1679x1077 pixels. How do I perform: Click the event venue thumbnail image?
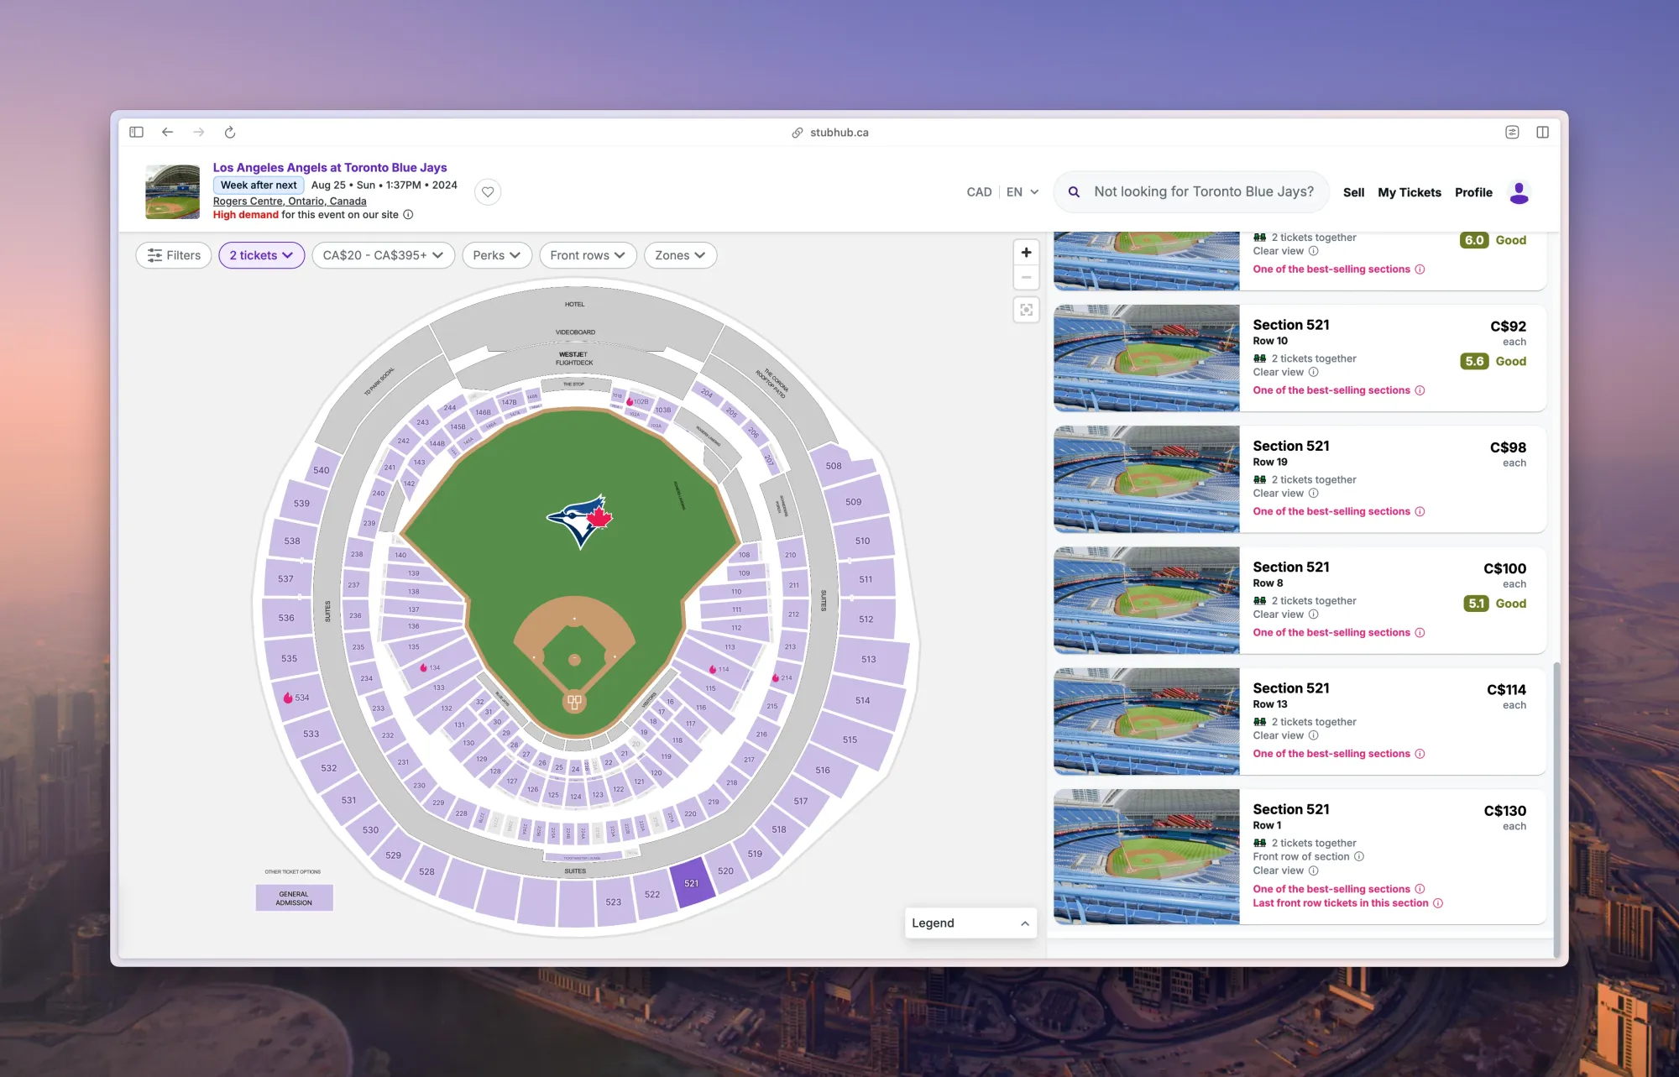(x=173, y=191)
